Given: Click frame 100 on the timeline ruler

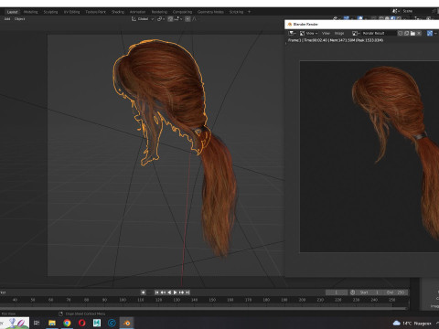Looking at the screenshot, I should pyautogui.click(x=123, y=300).
